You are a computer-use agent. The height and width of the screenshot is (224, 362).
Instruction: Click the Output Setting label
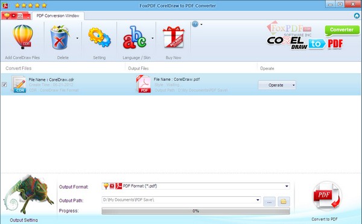point(24,220)
